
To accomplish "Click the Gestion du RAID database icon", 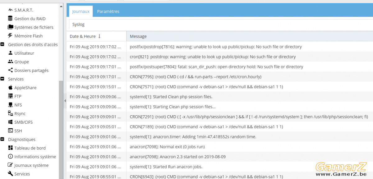I will (10, 19).
